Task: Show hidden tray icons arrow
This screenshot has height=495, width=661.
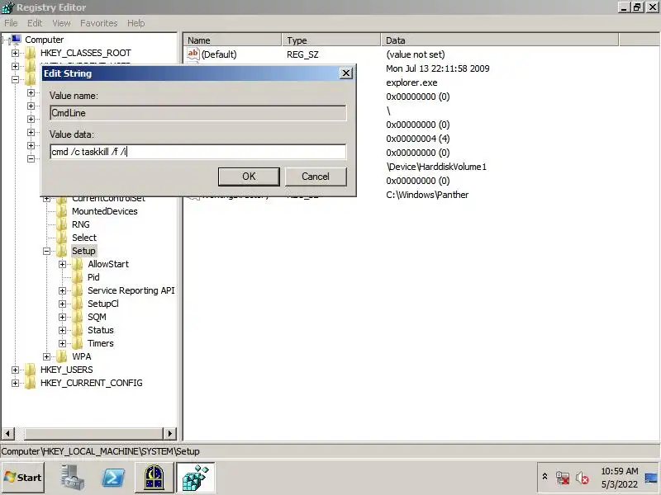Action: (544, 477)
